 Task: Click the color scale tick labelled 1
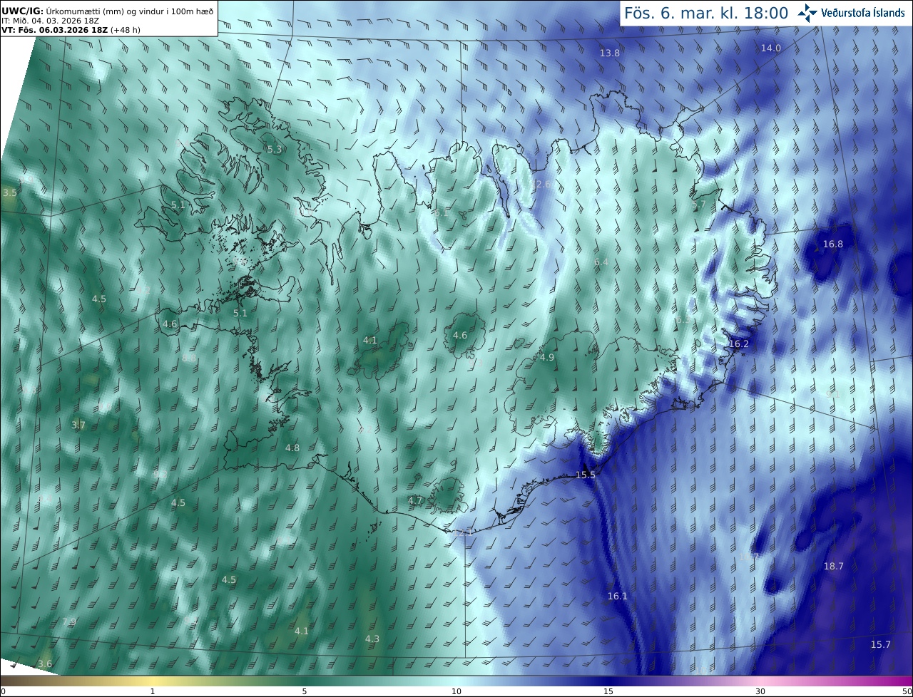(x=153, y=691)
